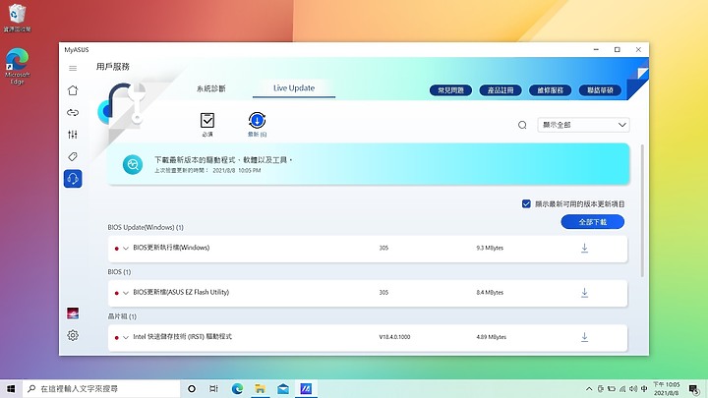Expand the Intel 快速儲存技術 (IRST) row chevron
The image size is (708, 398).
click(126, 337)
